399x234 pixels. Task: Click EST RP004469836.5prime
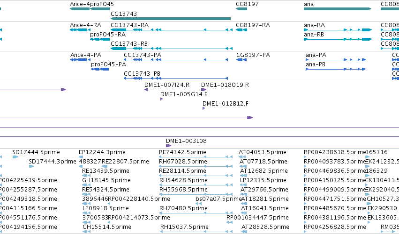click(x=305, y=176)
